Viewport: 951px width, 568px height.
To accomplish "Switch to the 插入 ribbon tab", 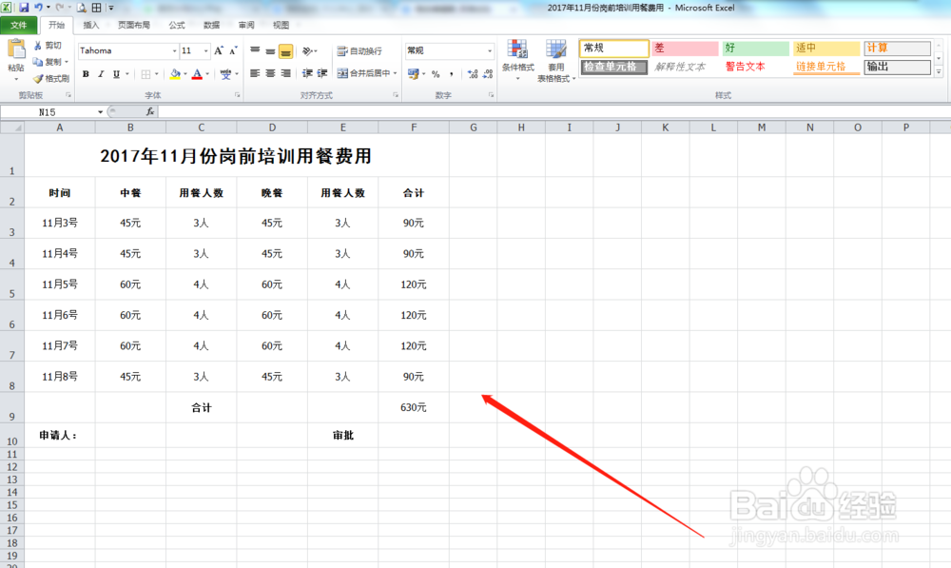I will pyautogui.click(x=89, y=26).
